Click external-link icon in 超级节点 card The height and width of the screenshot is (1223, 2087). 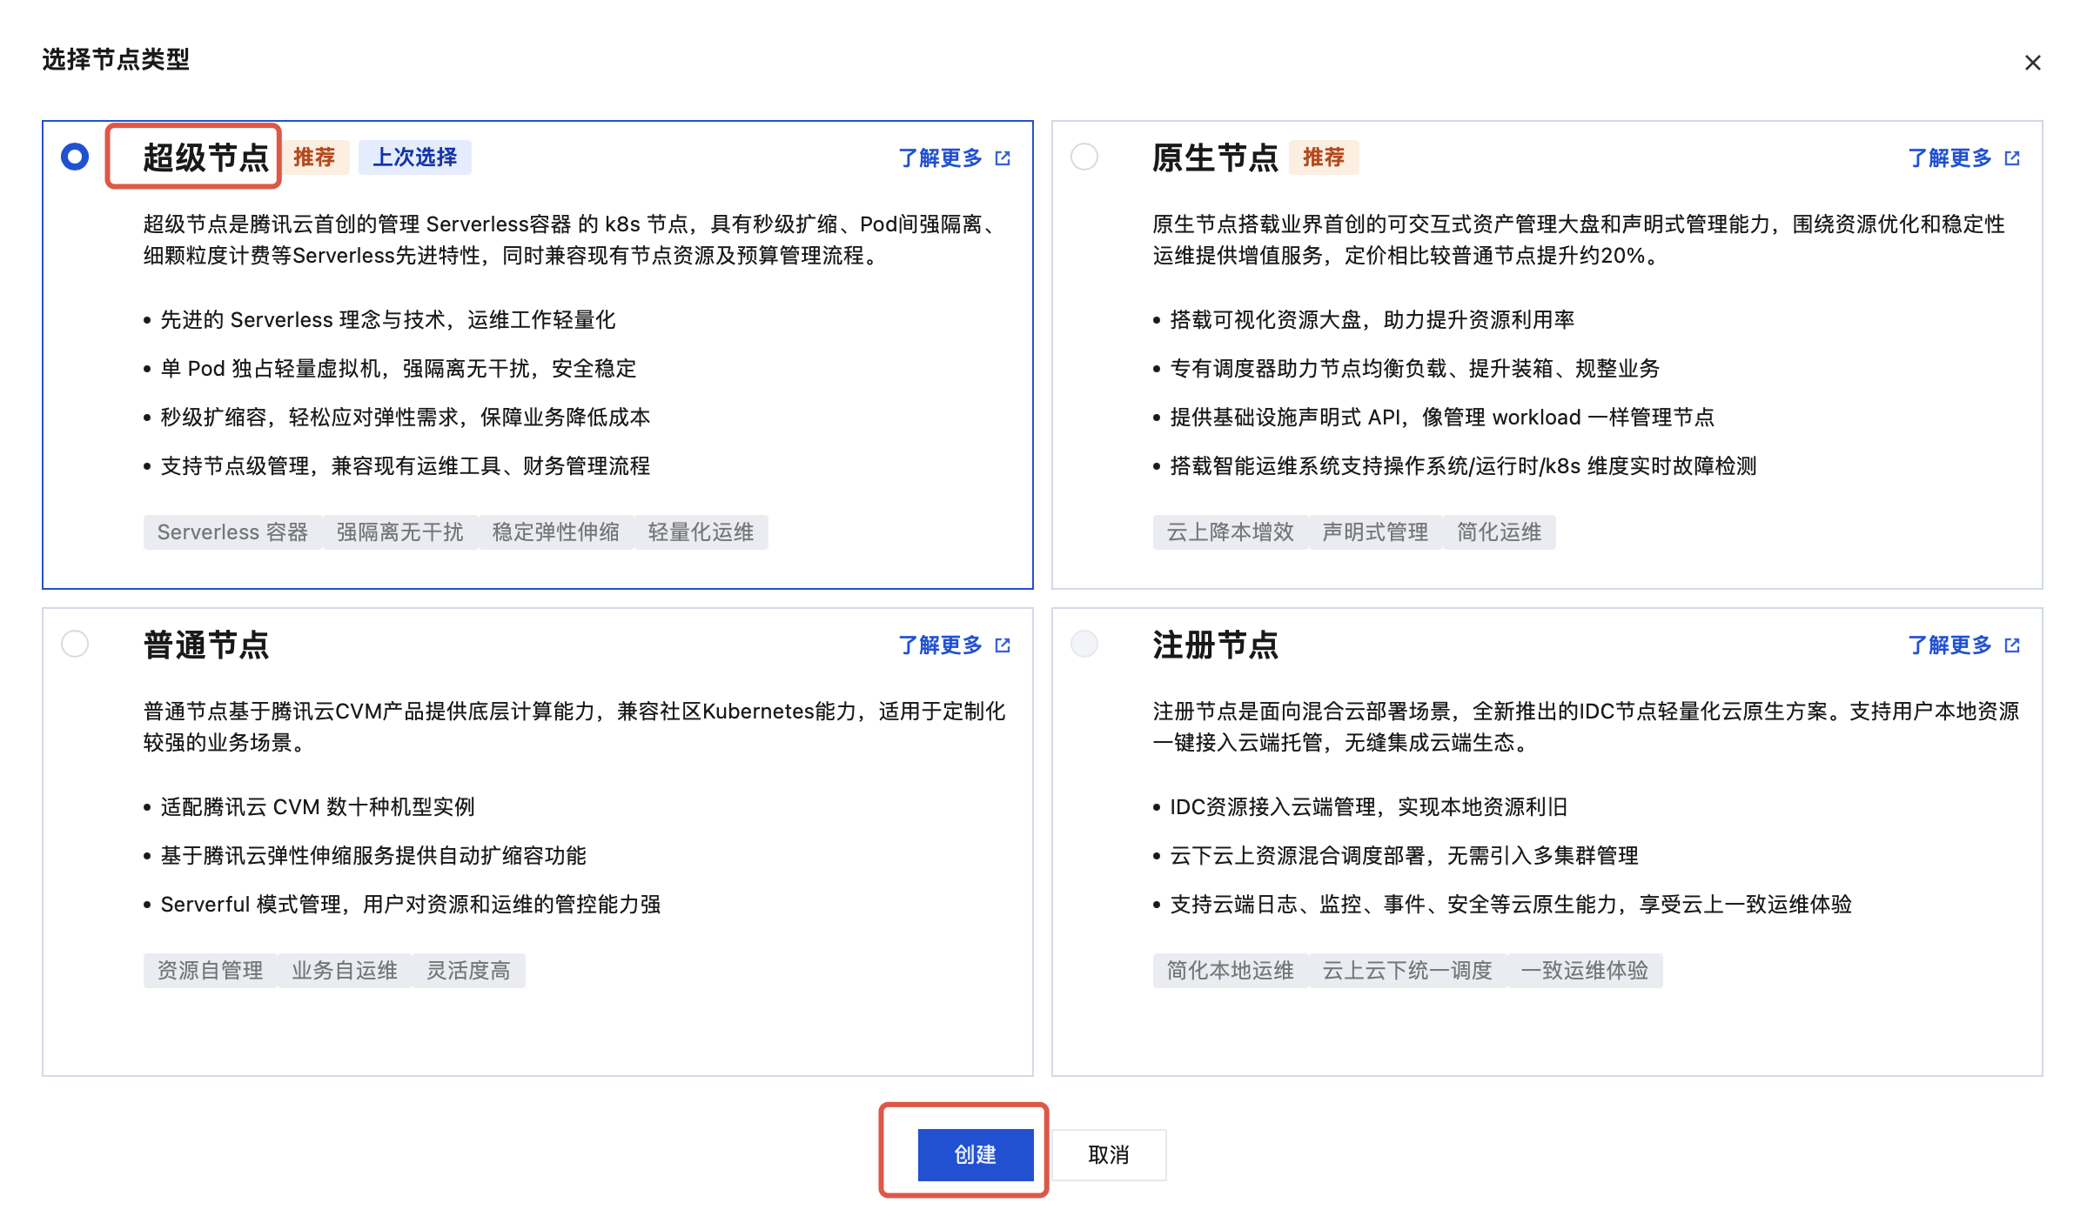(1003, 158)
